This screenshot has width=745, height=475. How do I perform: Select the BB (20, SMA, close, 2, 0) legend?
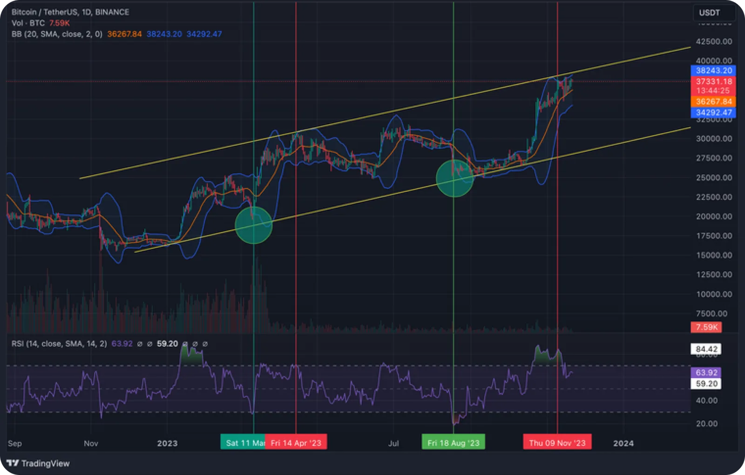(57, 34)
